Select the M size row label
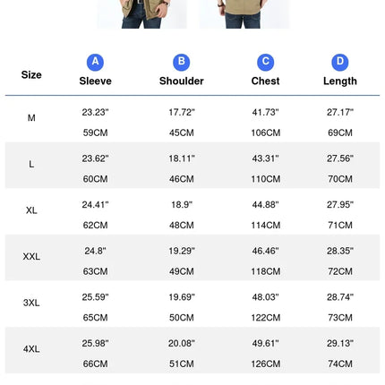385x385 pixels. click(31, 118)
